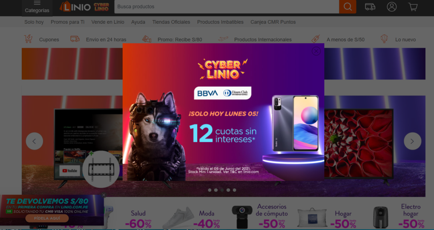Open the delivery truck tracking icon
The height and width of the screenshot is (230, 434).
(370, 7)
